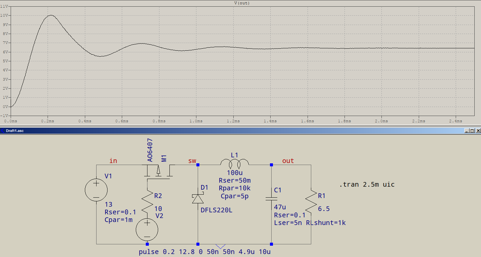The width and height of the screenshot is (481, 257).
Task: Click the .tran 2.5m uic directive
Action: click(x=366, y=185)
